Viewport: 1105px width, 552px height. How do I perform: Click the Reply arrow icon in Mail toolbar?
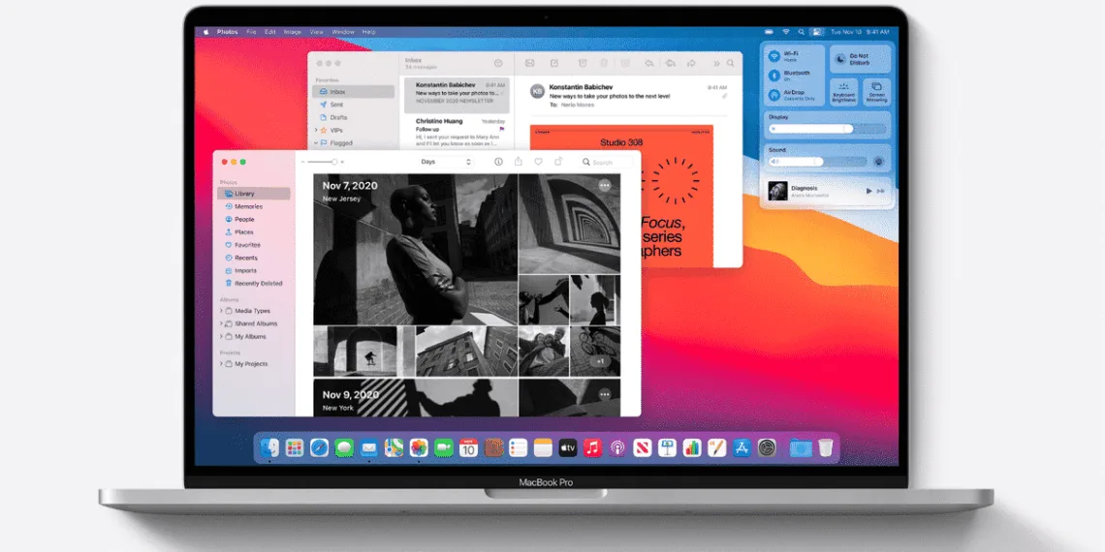tap(648, 64)
